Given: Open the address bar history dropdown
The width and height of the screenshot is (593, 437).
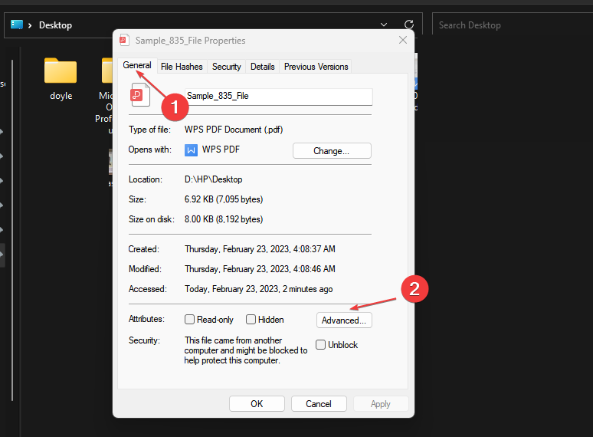Looking at the screenshot, I should click(384, 25).
